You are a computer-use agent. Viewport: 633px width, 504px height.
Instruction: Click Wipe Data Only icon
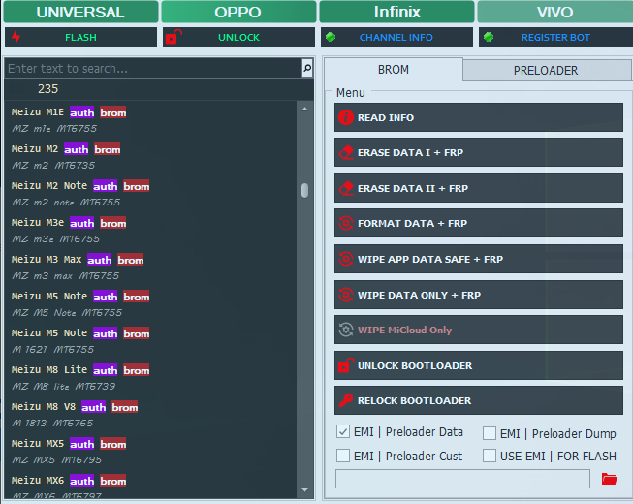pos(346,295)
